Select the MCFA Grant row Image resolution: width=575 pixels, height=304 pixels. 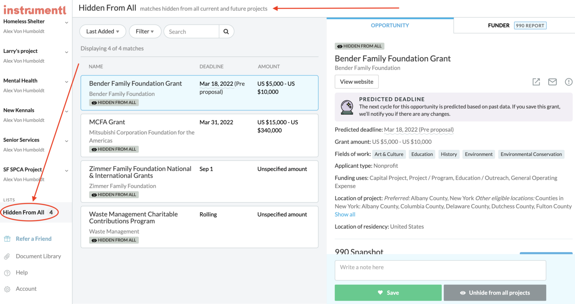tap(200, 135)
